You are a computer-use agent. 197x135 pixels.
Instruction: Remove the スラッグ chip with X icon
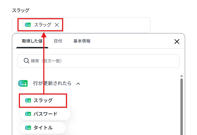click(57, 25)
